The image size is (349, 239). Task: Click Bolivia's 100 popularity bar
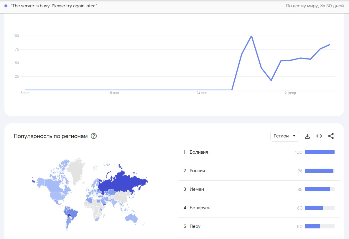click(x=320, y=152)
